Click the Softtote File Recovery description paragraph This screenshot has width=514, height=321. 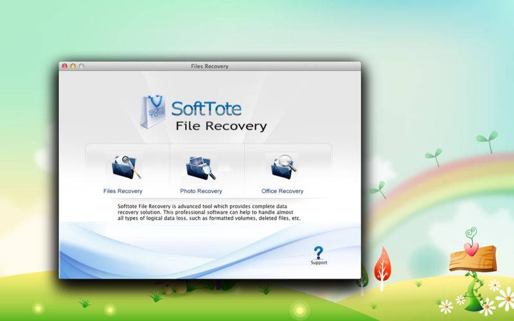coord(209,213)
